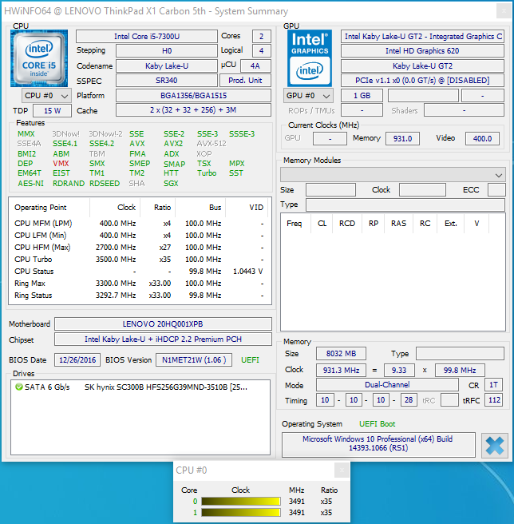Click the RAS column header in memory table
Image resolution: width=514 pixels, height=524 pixels.
click(398, 224)
